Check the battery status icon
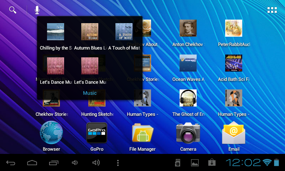The width and height of the screenshot is (285, 171). coord(276,162)
